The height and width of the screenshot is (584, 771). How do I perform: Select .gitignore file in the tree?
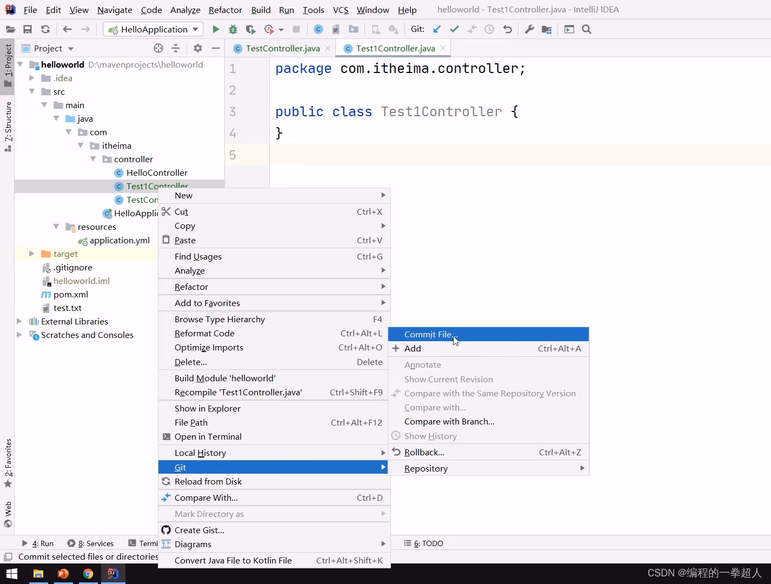coord(73,267)
